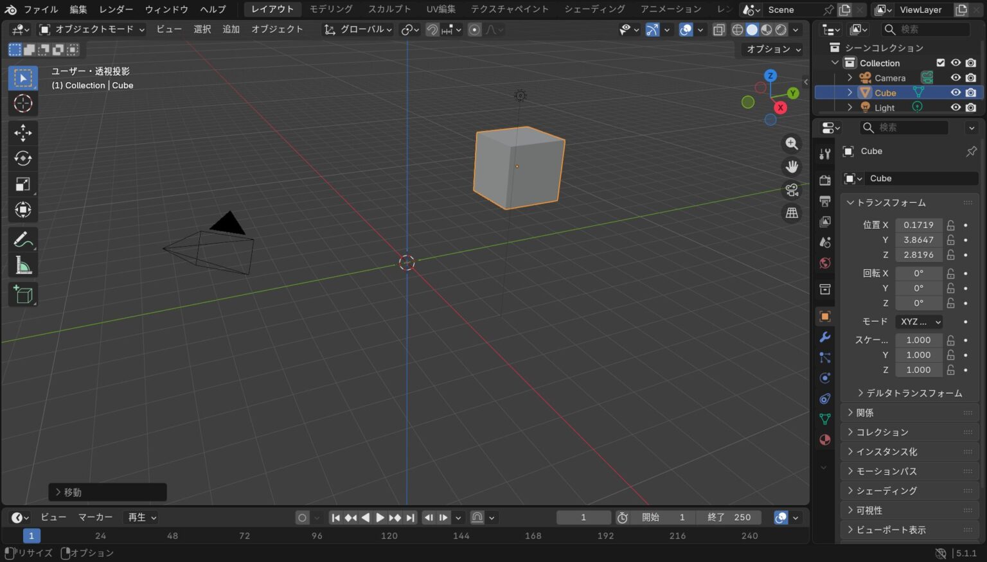Expand the デルタトランスフォーム panel
Image resolution: width=987 pixels, height=562 pixels.
[910, 393]
